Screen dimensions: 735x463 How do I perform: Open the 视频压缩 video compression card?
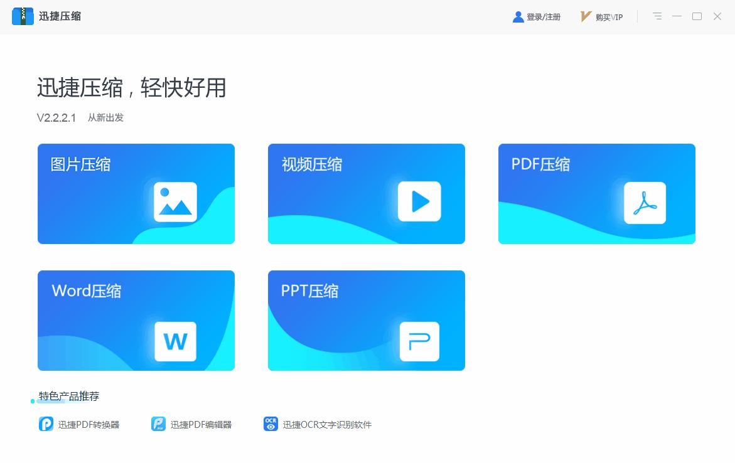pos(366,193)
